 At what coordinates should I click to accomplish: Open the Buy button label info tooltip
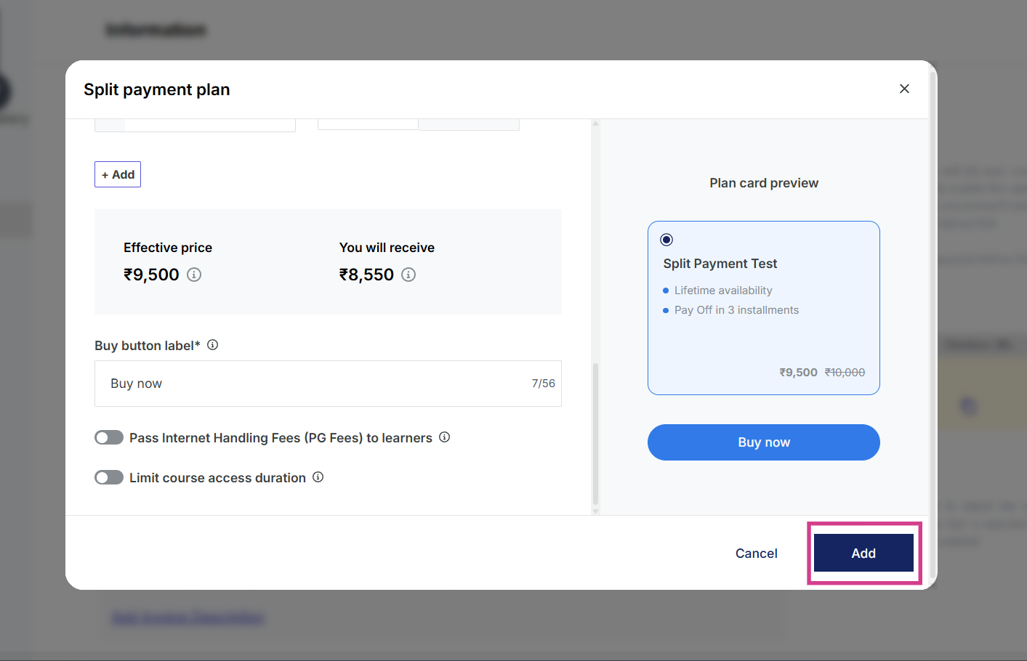pos(213,345)
